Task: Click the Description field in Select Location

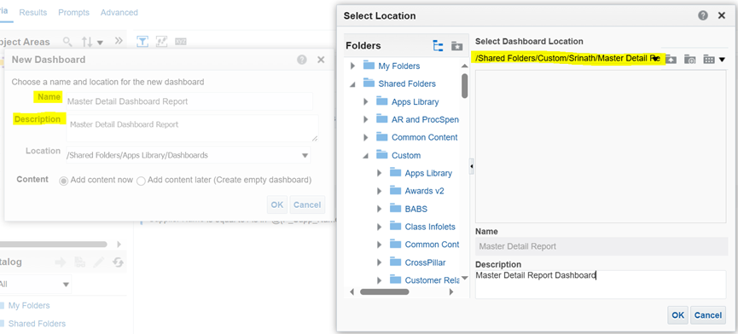Action: (601, 285)
